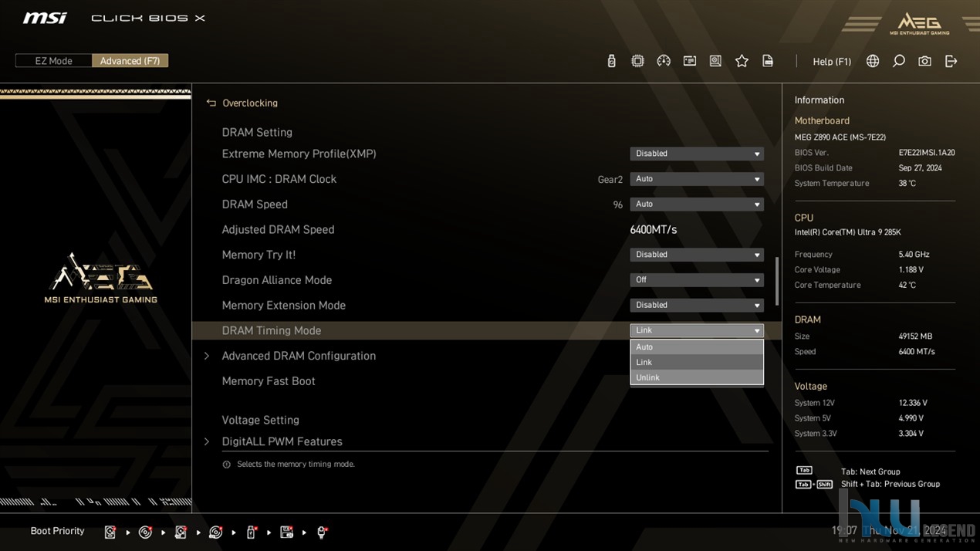Open the motherboard explorer icon
The image size is (980, 551).
[x=715, y=61]
